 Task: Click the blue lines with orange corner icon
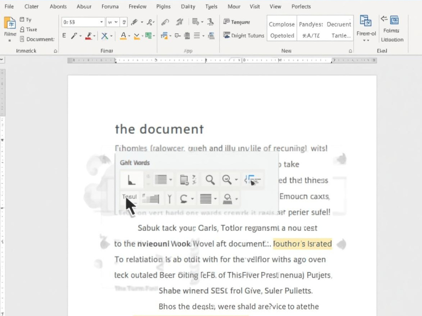click(164, 35)
